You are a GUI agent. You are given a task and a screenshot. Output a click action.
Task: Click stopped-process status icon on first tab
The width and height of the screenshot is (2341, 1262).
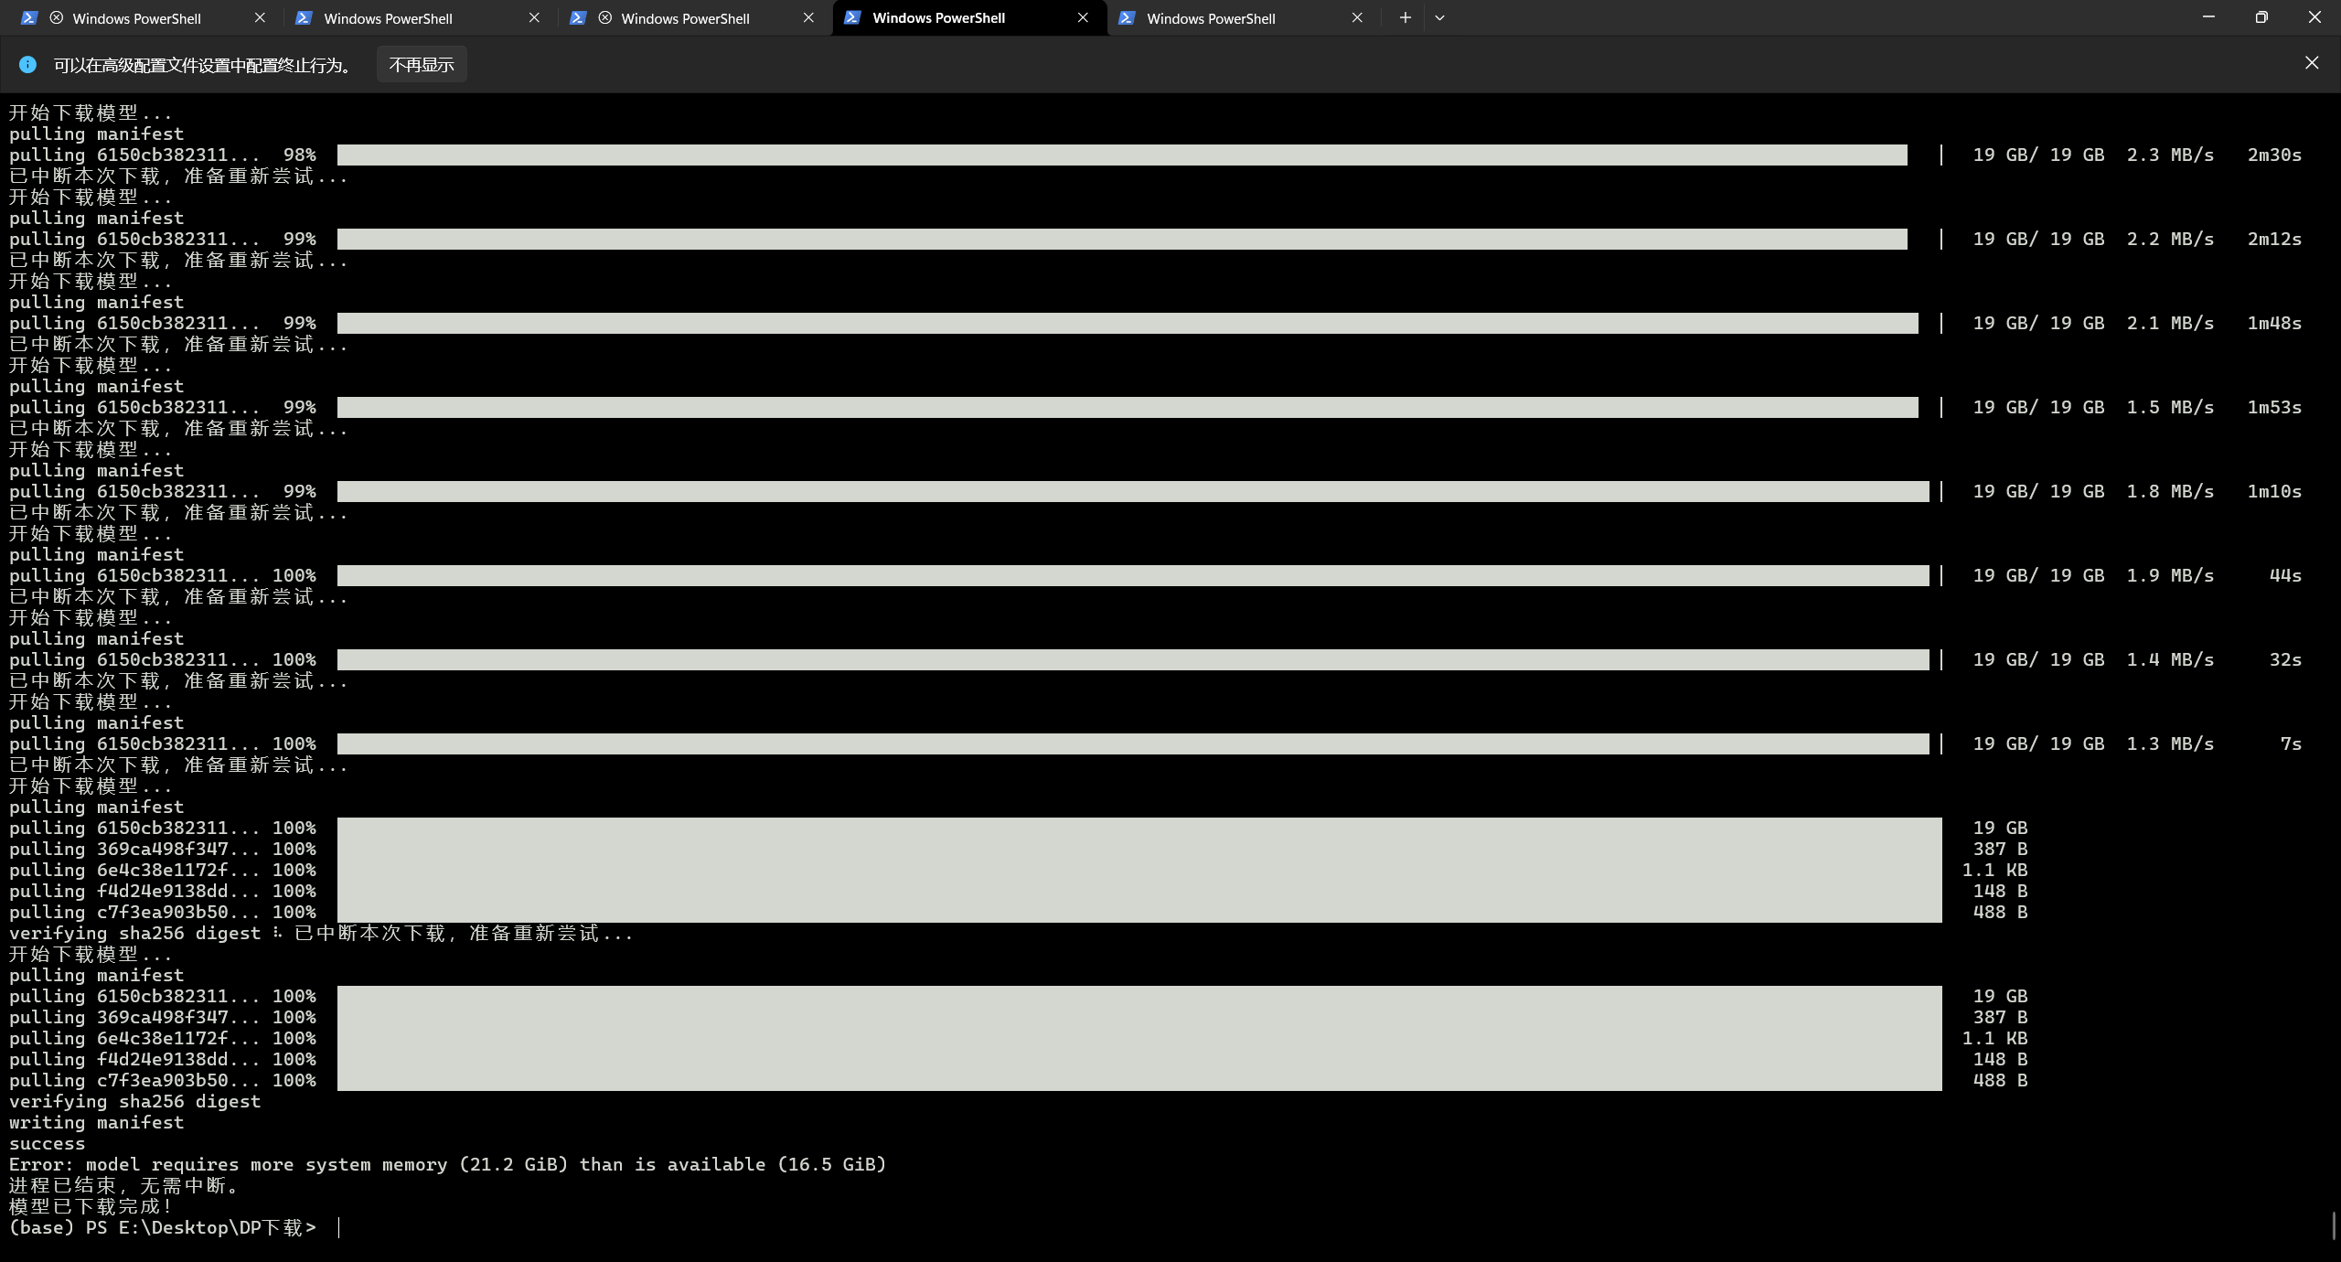pyautogui.click(x=57, y=17)
